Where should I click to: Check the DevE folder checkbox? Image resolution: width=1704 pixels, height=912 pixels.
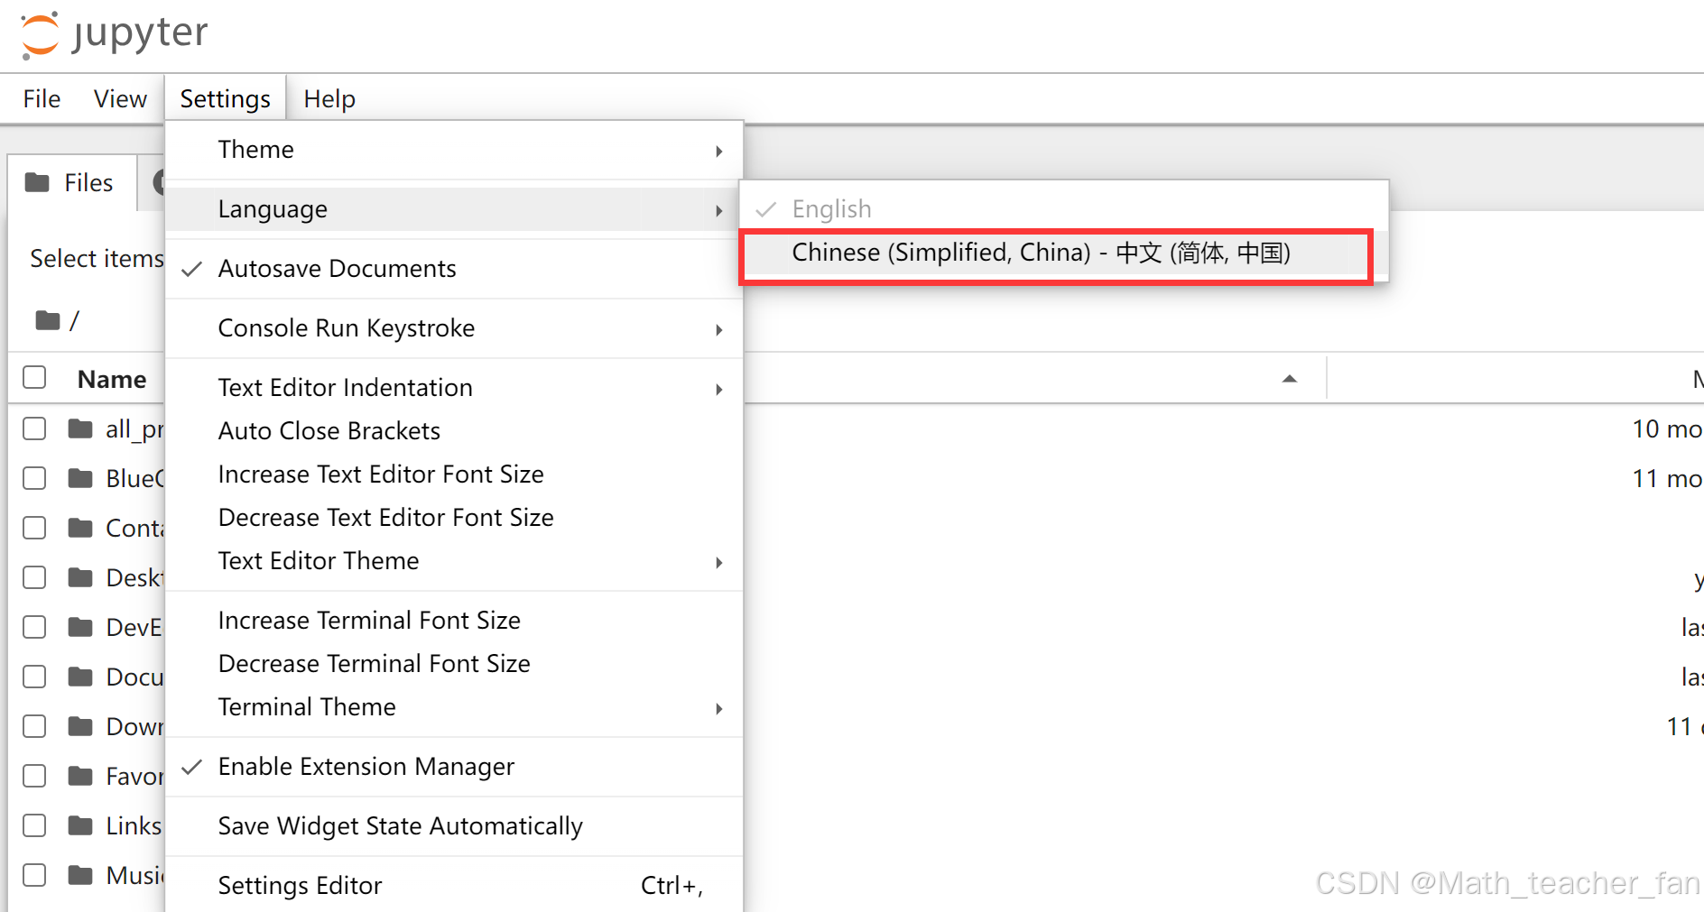click(34, 627)
